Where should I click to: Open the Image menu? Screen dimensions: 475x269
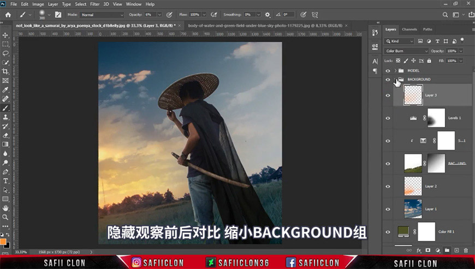(x=38, y=4)
